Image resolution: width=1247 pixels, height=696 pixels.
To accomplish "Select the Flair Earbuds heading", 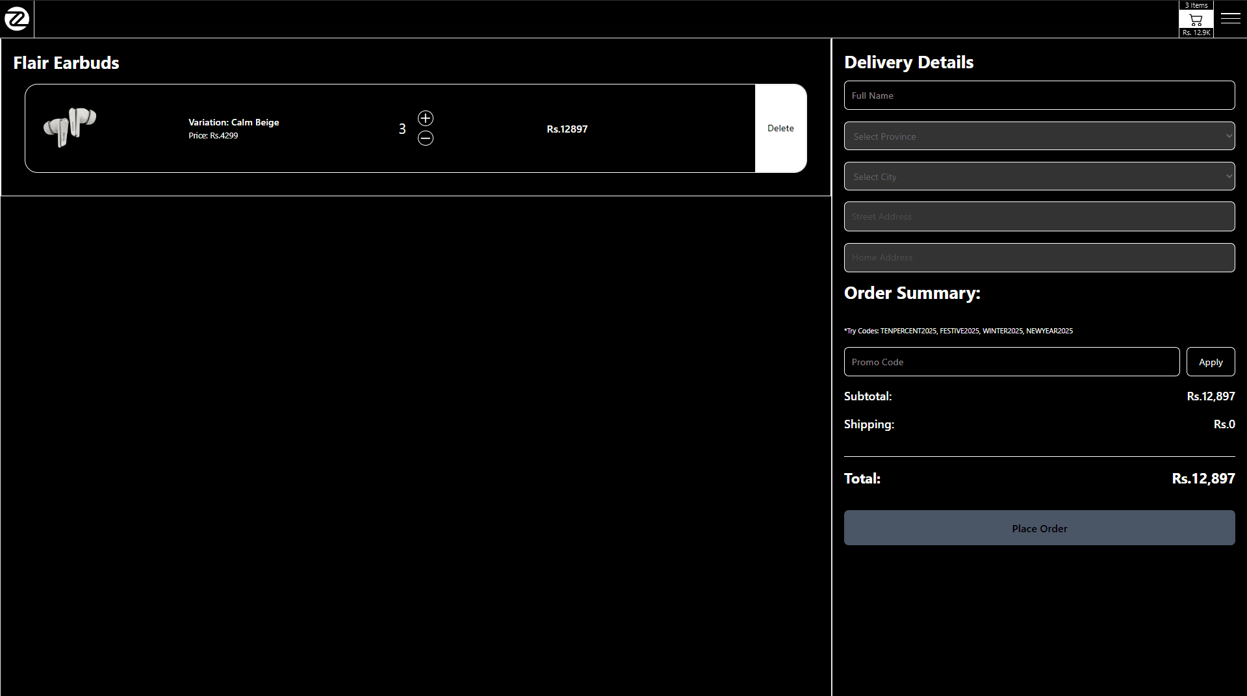I will [66, 63].
